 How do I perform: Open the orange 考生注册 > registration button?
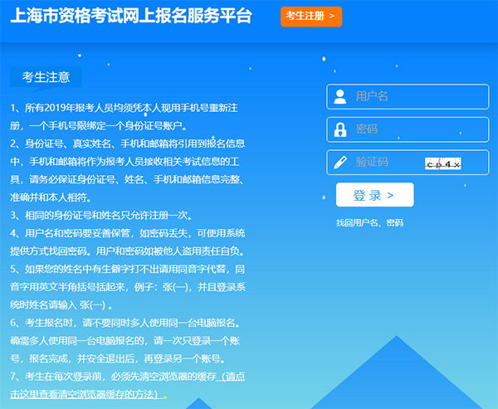click(310, 16)
